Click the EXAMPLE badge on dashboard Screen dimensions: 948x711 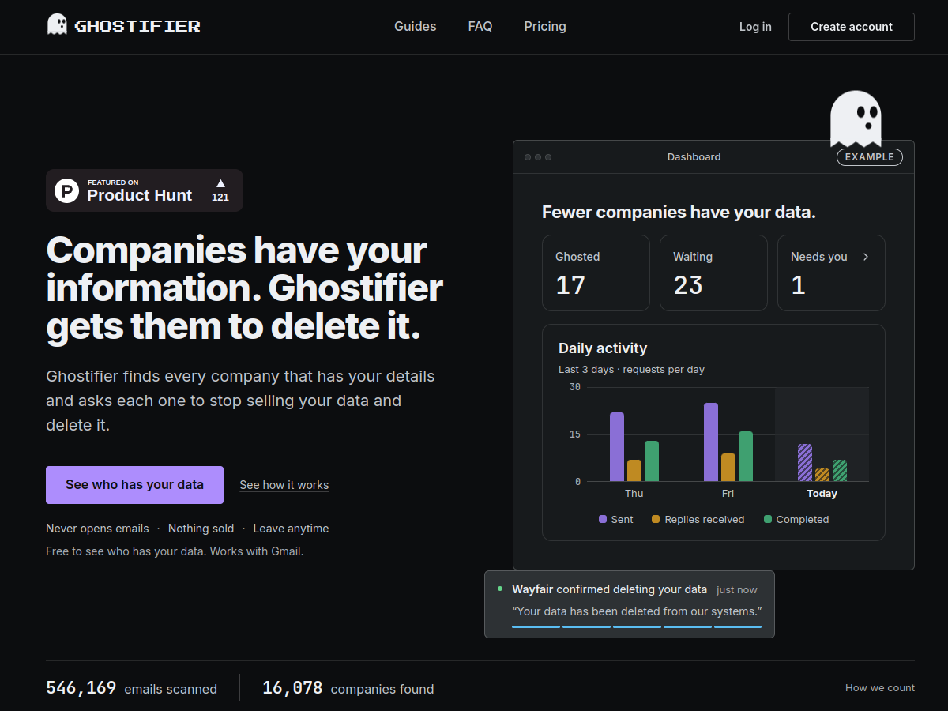click(870, 157)
